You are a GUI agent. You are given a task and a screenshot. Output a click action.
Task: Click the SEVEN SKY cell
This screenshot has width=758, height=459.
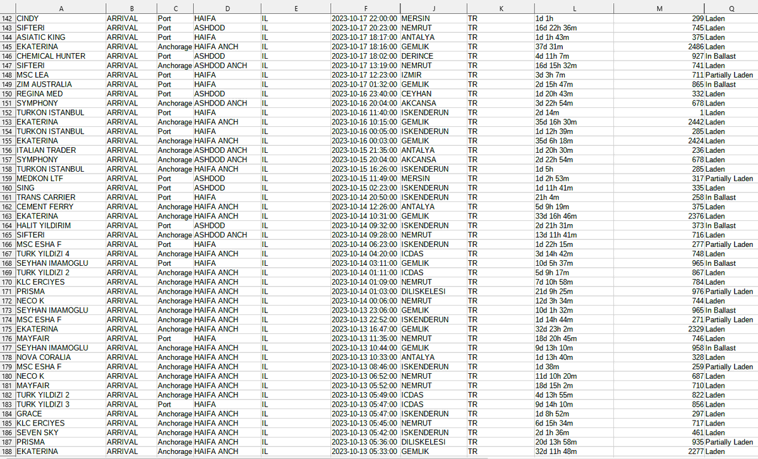coord(60,432)
